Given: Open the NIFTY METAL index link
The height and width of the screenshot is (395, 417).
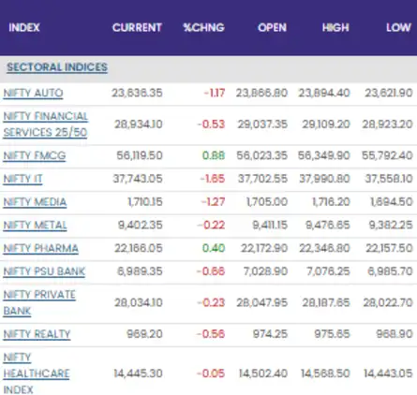Looking at the screenshot, I should [35, 225].
